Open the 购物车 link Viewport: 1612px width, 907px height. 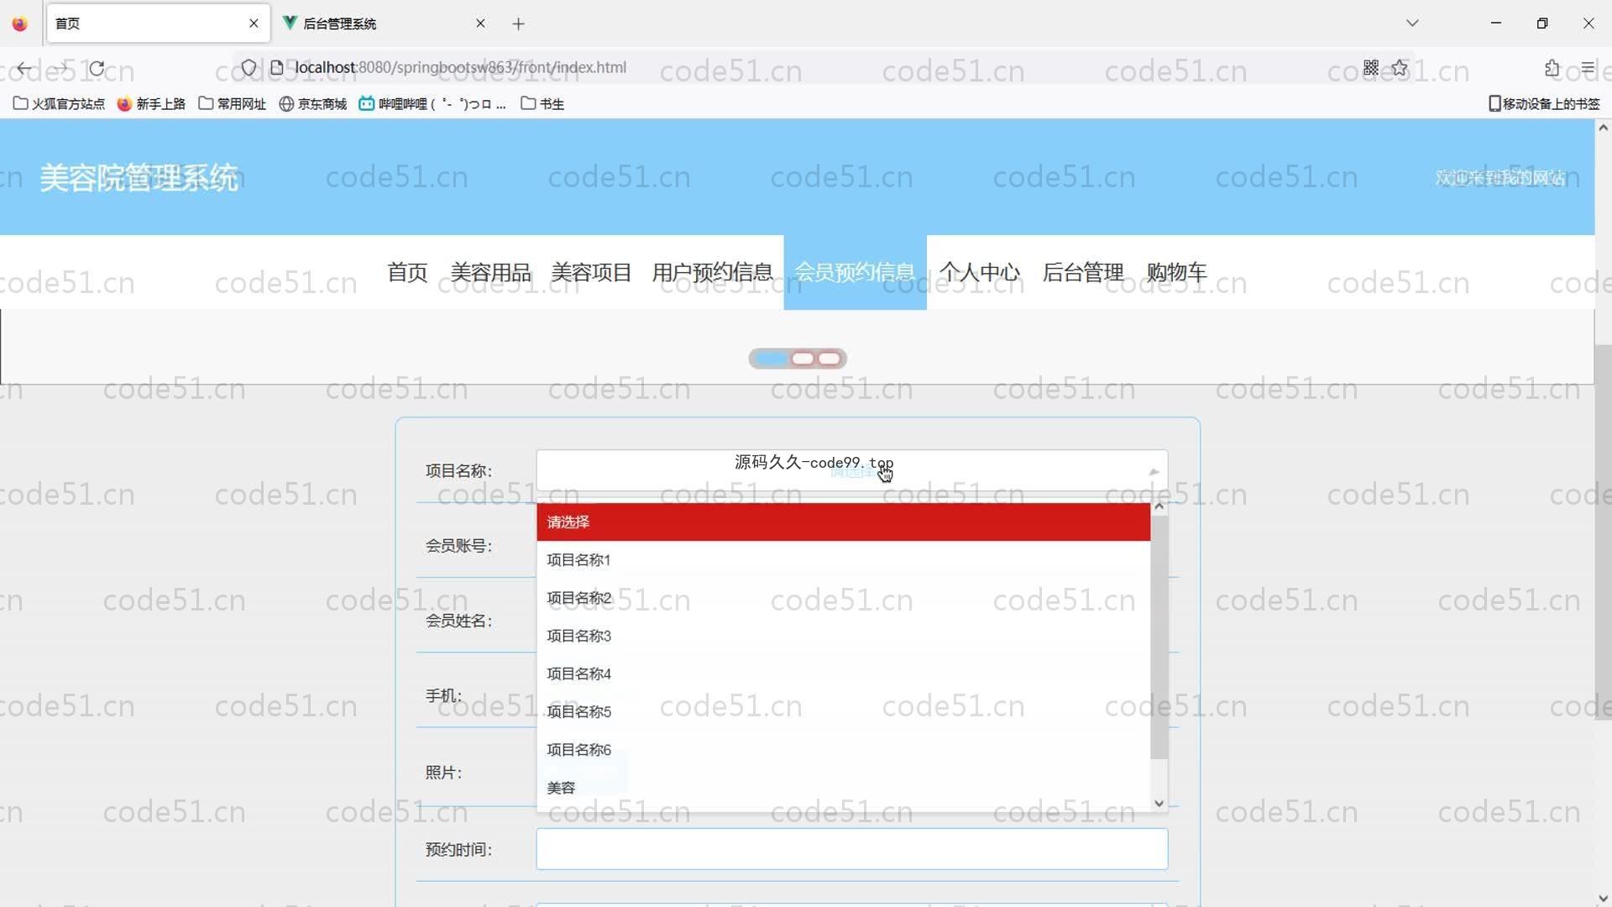point(1176,272)
